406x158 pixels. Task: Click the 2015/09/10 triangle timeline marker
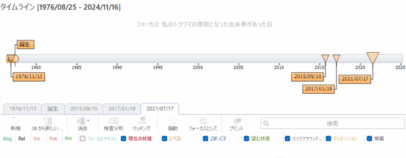pos(325,58)
